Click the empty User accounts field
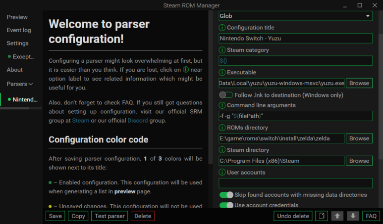 tap(295, 183)
